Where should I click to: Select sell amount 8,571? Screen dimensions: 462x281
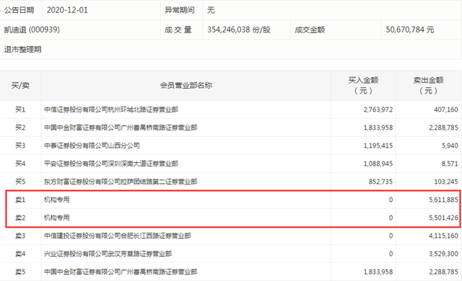click(x=450, y=164)
